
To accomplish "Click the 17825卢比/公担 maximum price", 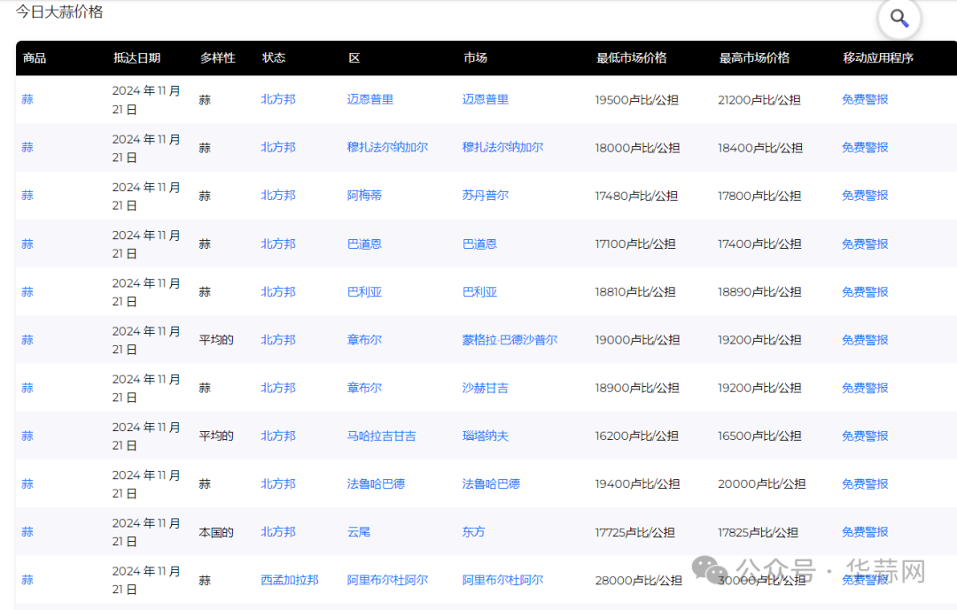I will coord(758,532).
